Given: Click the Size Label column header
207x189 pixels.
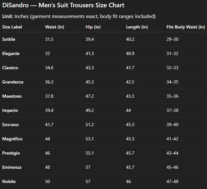Looking at the screenshot, I should coord(12,27).
